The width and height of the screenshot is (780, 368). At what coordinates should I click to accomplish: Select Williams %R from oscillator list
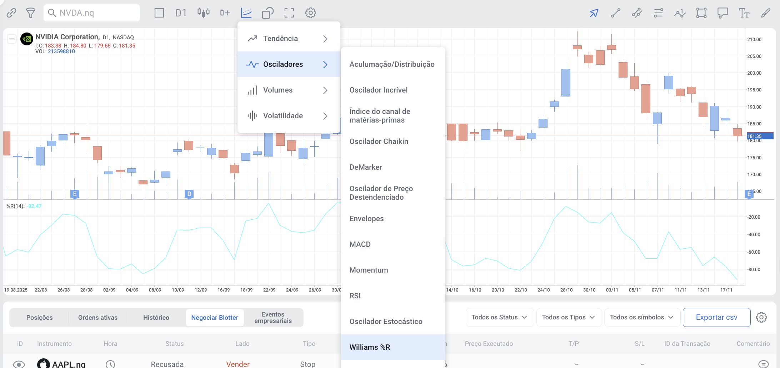pyautogui.click(x=393, y=347)
